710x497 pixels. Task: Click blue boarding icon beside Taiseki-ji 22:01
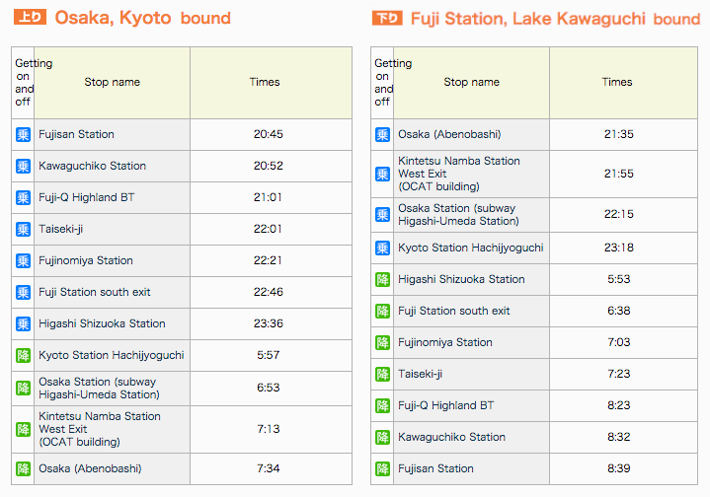(23, 230)
